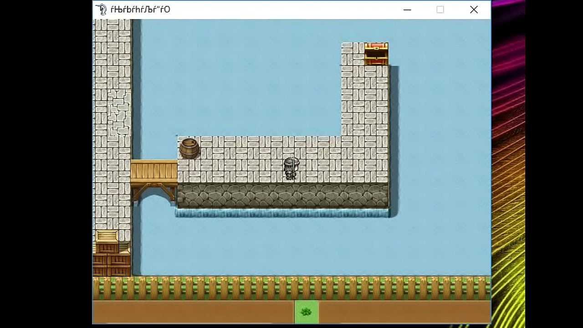Maximize the game window
The image size is (583, 328).
[x=440, y=10]
